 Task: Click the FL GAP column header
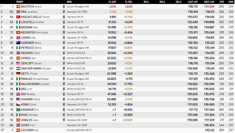tap(112, 2)
